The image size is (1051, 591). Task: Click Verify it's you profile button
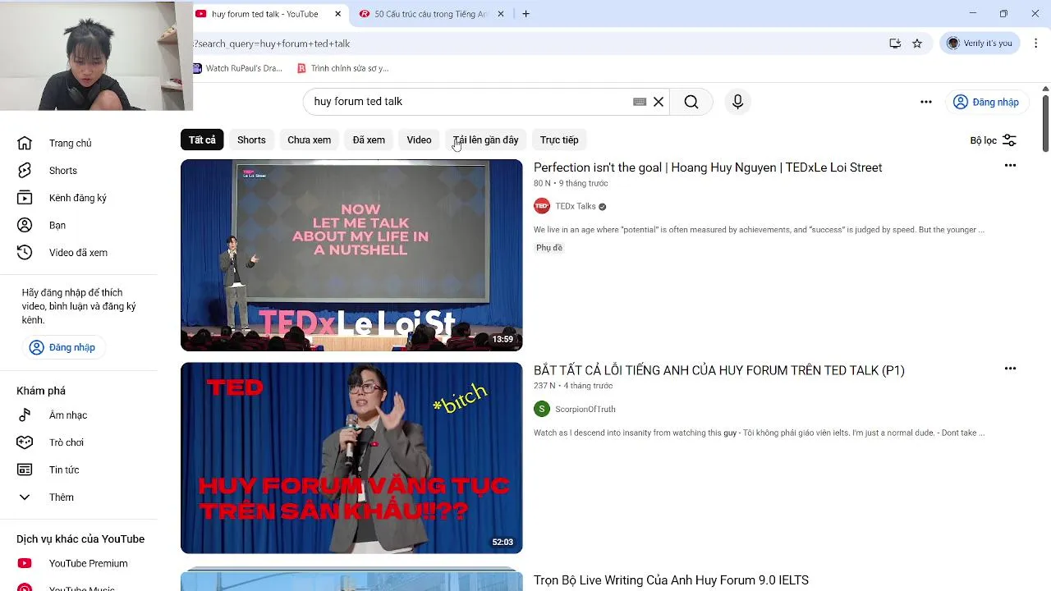click(x=980, y=44)
